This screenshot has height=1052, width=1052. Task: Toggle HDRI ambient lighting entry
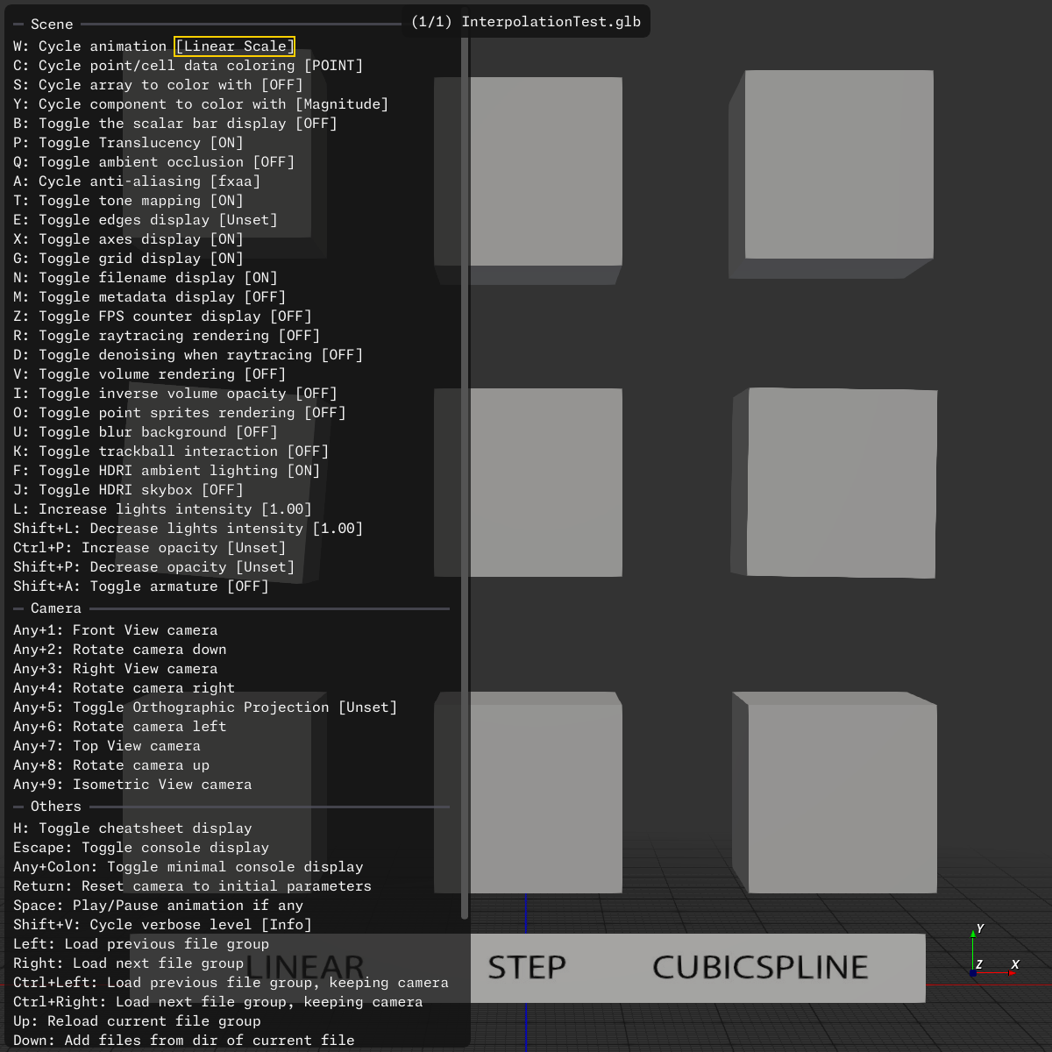167,471
